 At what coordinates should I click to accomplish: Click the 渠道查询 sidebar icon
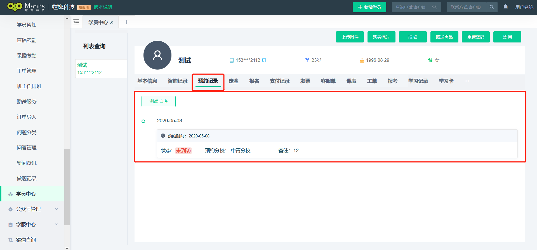(10, 240)
